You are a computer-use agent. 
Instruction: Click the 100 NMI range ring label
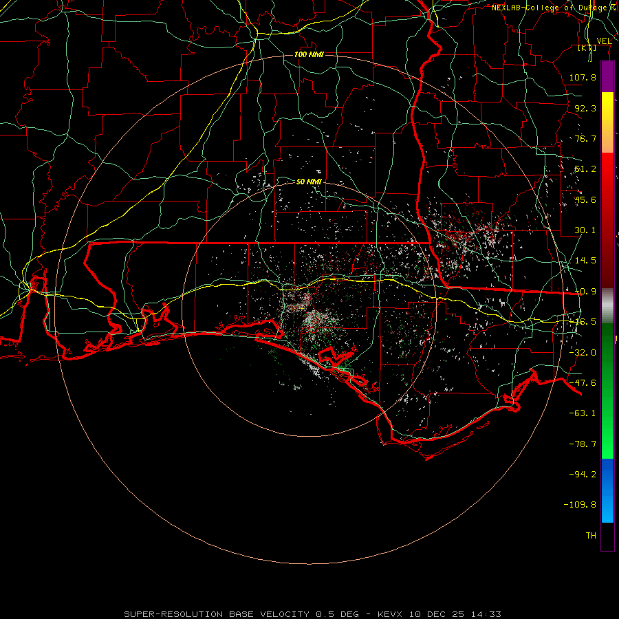[x=309, y=54]
